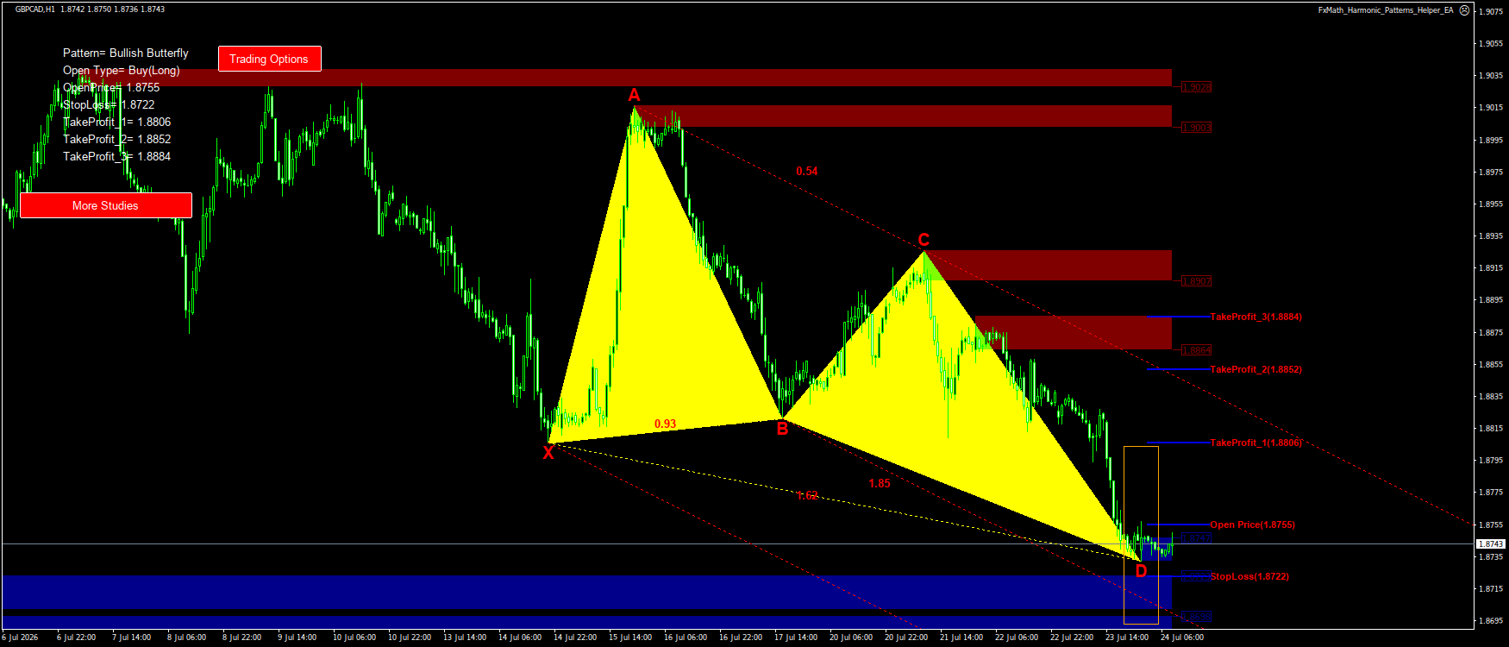
Task: Select the 'TakeProfit_1= 1.8806' info line
Action: click(x=117, y=122)
